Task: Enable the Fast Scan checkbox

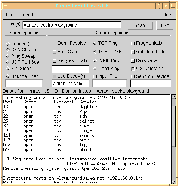Action: pos(55,52)
